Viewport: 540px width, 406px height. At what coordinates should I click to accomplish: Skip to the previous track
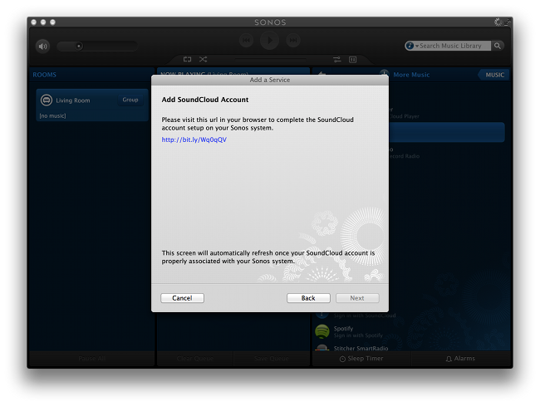[x=246, y=40]
